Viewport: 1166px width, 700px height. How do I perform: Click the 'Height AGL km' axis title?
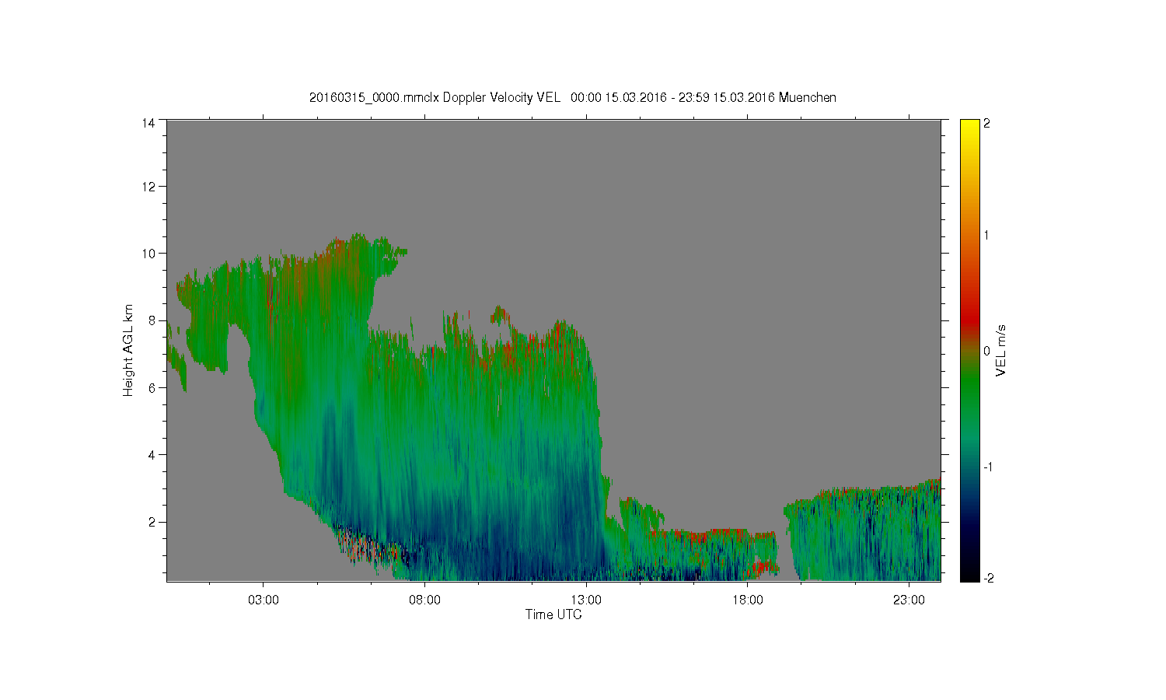point(128,350)
